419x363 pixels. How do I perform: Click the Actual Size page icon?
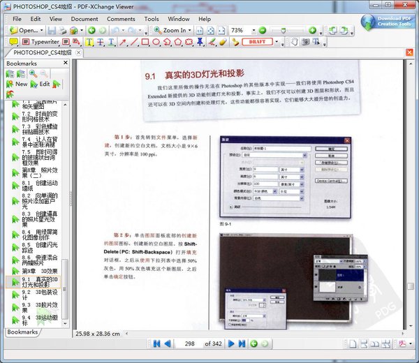pyautogui.click(x=200, y=31)
